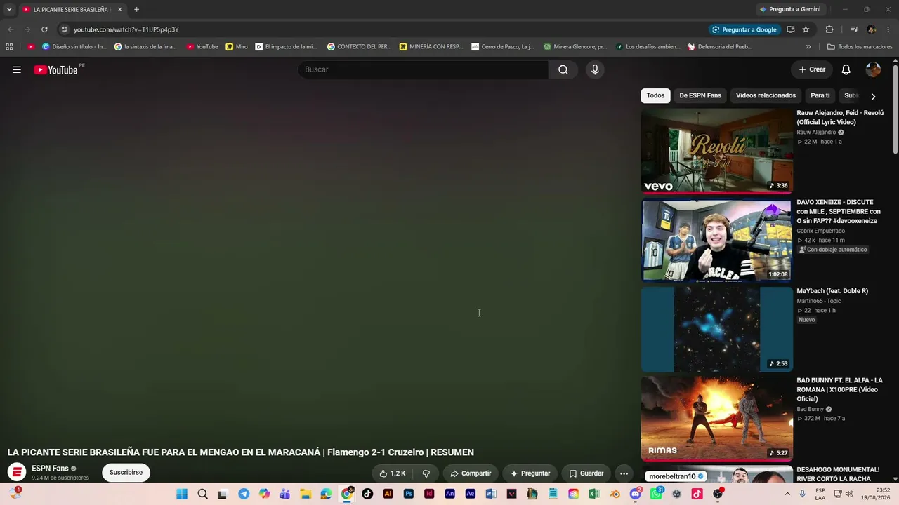
Task: Open the ESPN Fans channel avatar
Action: click(x=17, y=472)
